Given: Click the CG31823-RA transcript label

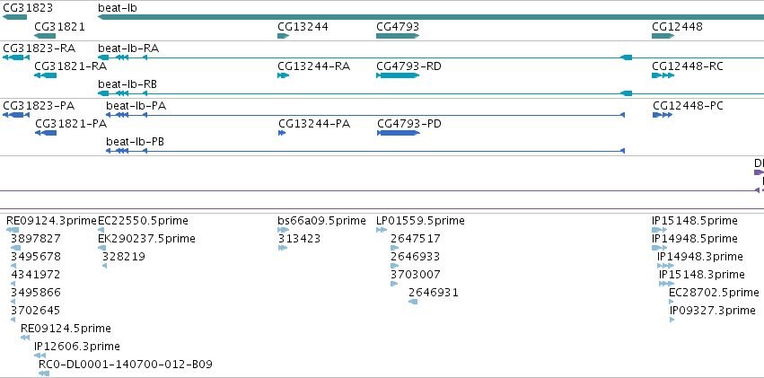Looking at the screenshot, I should point(39,48).
